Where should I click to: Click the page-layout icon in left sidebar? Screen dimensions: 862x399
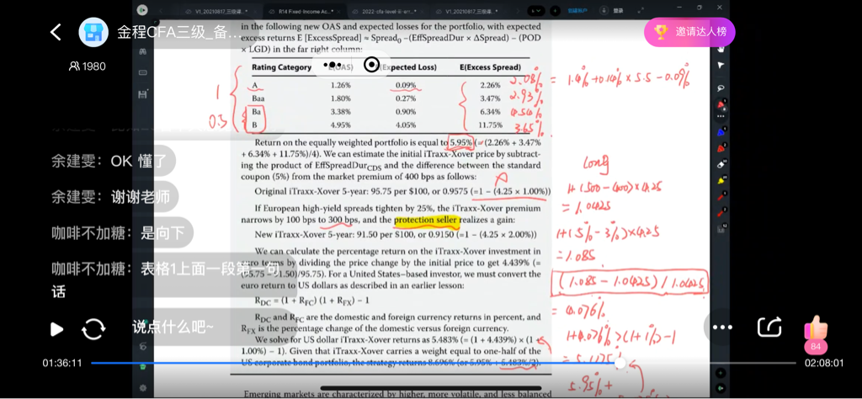[142, 72]
